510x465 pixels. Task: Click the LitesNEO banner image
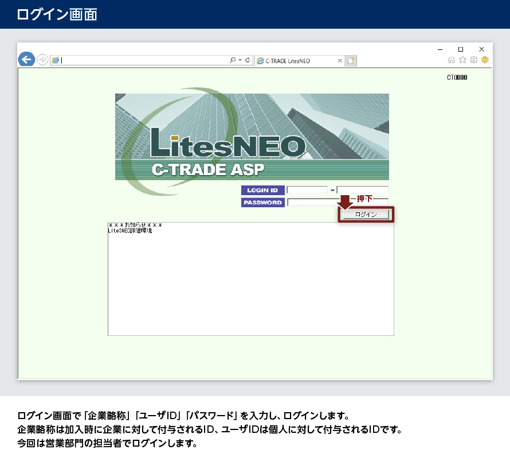coord(252,137)
